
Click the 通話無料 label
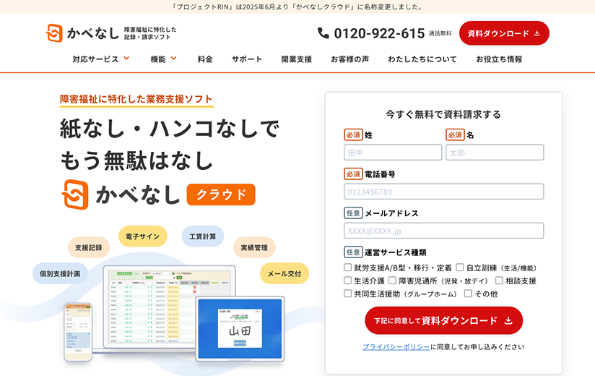(440, 33)
